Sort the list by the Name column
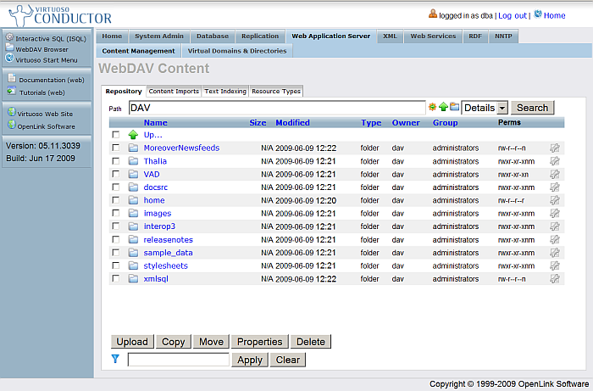This screenshot has width=593, height=391. 156,123
